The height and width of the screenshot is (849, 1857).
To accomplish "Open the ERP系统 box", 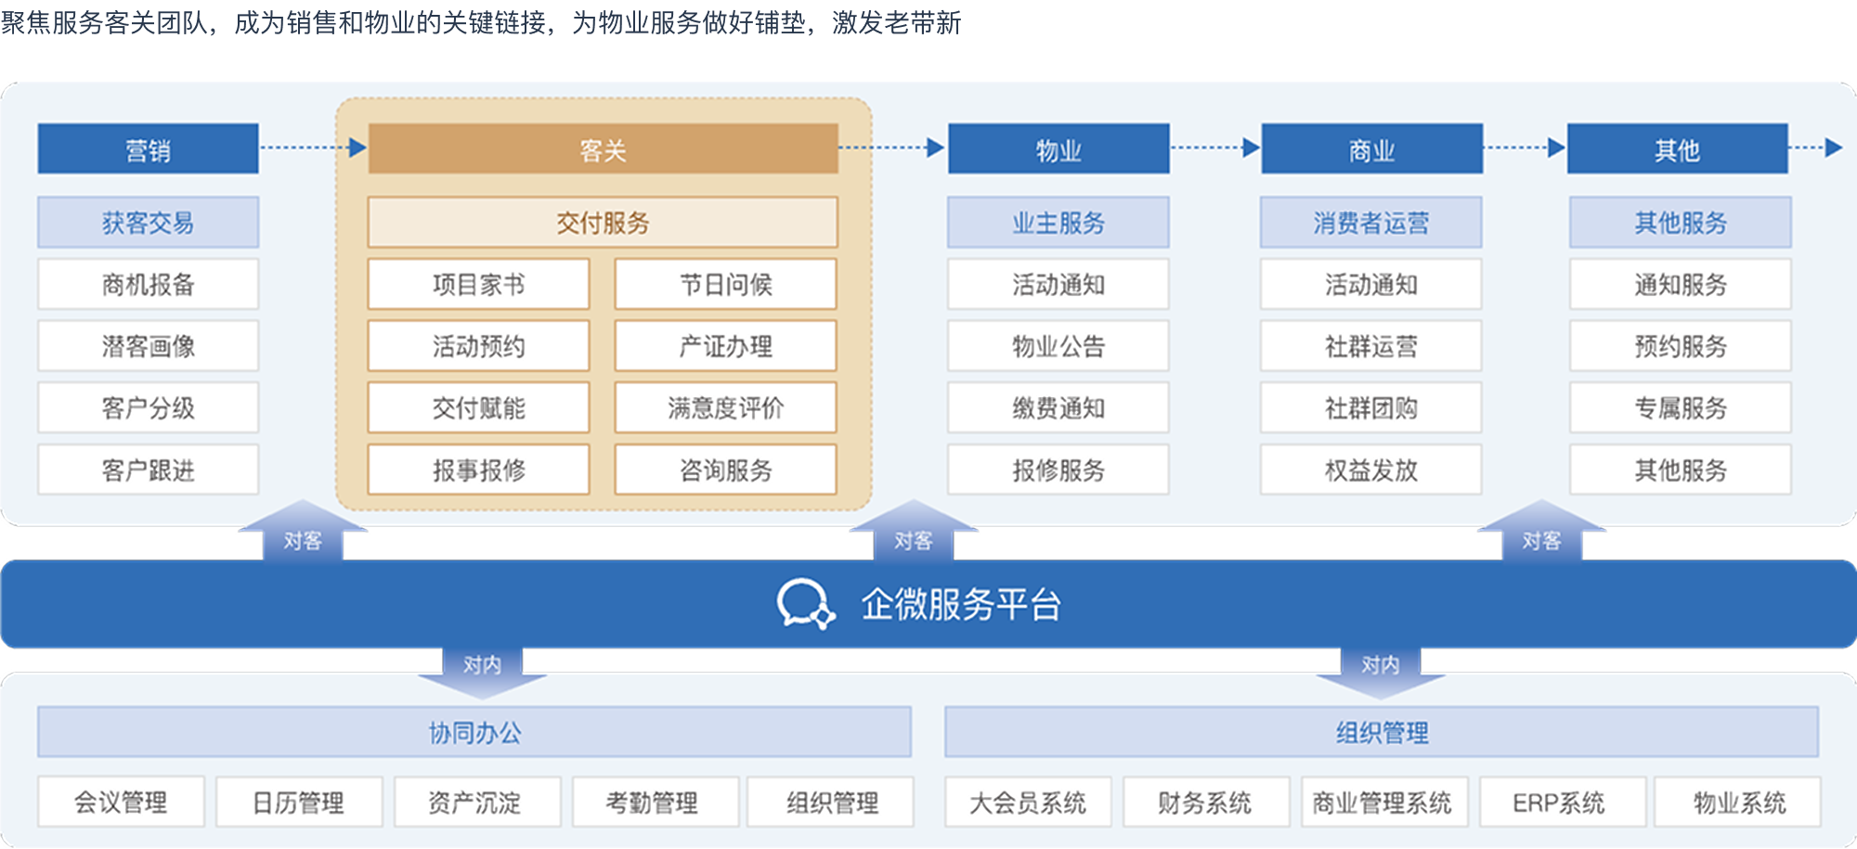I will pos(1559,803).
